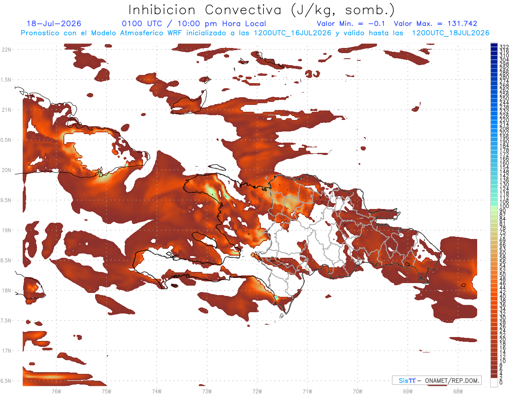Click the colorbar value '250'

pos(504,99)
